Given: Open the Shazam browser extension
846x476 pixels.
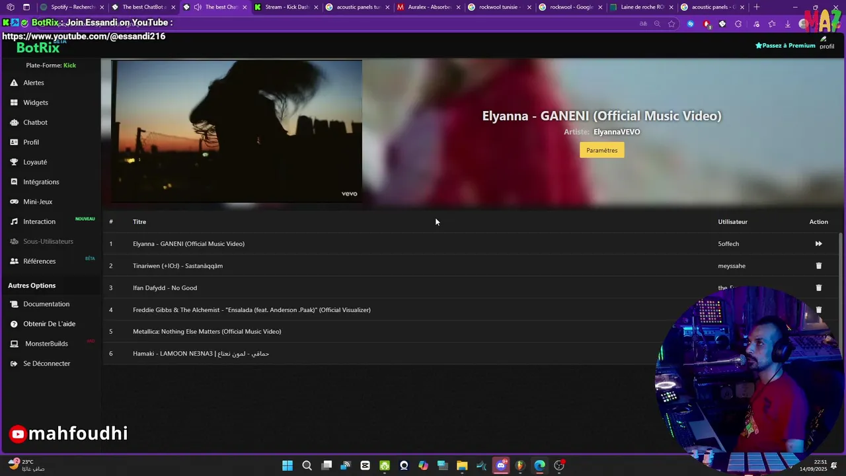Looking at the screenshot, I should click(691, 24).
